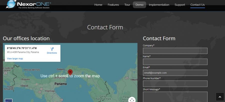Switch map layer using the corner thumbnail

tap(8, 100)
